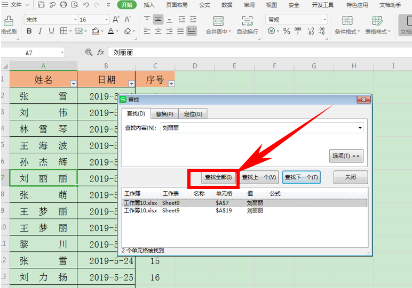412x288 pixels.
Task: Open filter dropdown on 姓名 header
Action: point(73,84)
